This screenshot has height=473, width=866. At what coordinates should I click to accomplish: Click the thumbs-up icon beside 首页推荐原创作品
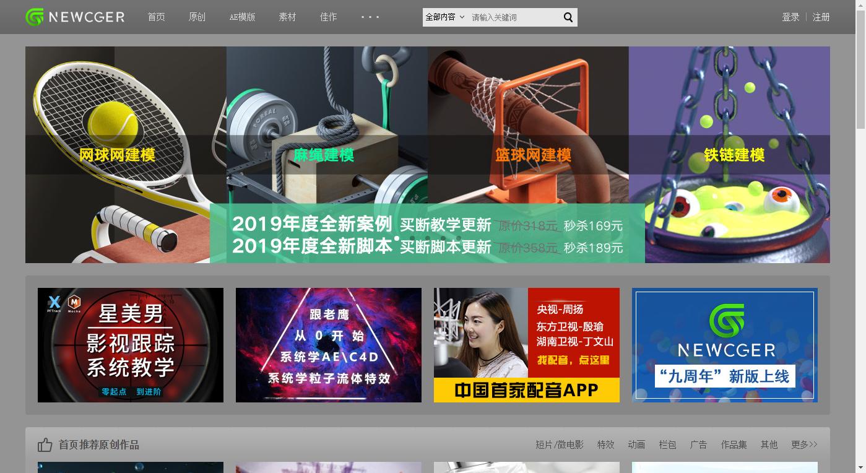point(44,444)
